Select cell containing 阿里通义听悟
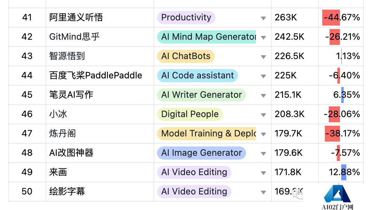Image resolution: width=372 pixels, height=210 pixels. (76, 18)
